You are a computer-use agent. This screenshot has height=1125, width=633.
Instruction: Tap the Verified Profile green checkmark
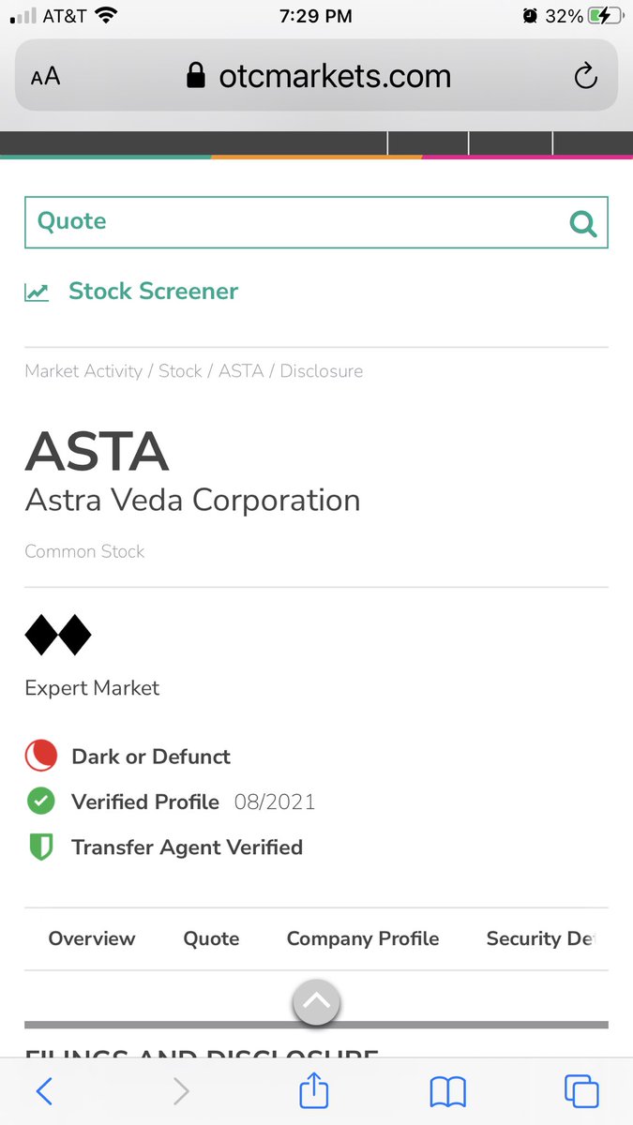coord(40,802)
